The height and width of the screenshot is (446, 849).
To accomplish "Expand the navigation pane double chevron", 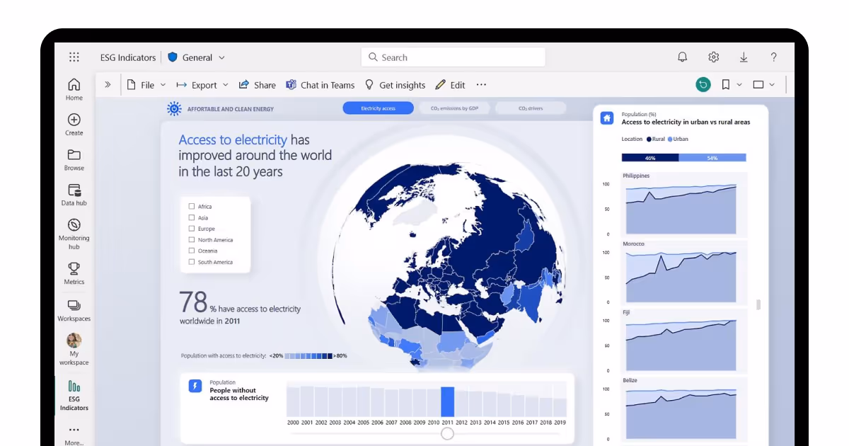I will (108, 84).
